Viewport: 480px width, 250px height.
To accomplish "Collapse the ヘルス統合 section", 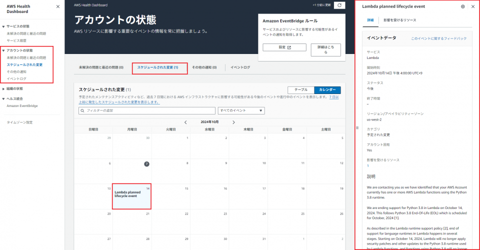I will pyautogui.click(x=3, y=99).
